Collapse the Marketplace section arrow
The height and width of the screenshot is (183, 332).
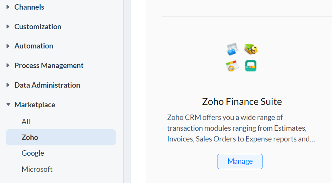[8, 105]
